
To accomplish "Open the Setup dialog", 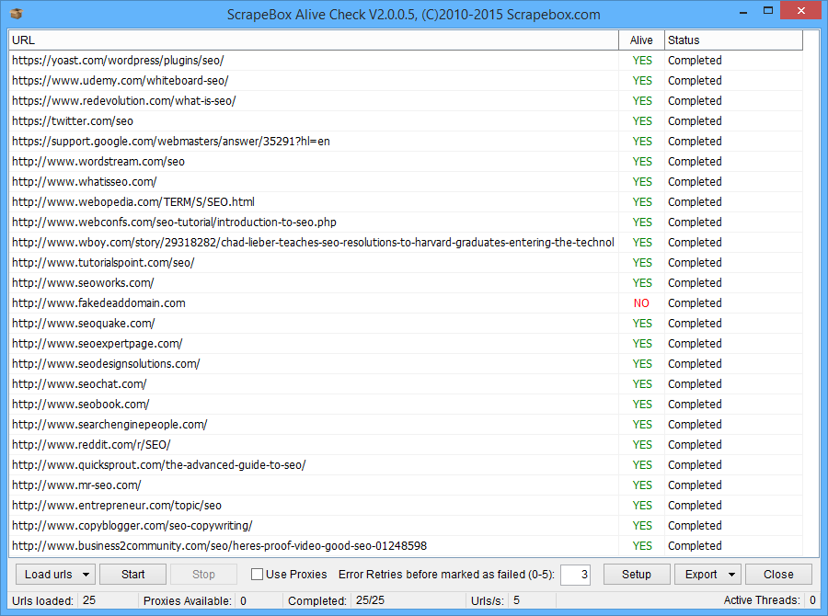I will (636, 575).
